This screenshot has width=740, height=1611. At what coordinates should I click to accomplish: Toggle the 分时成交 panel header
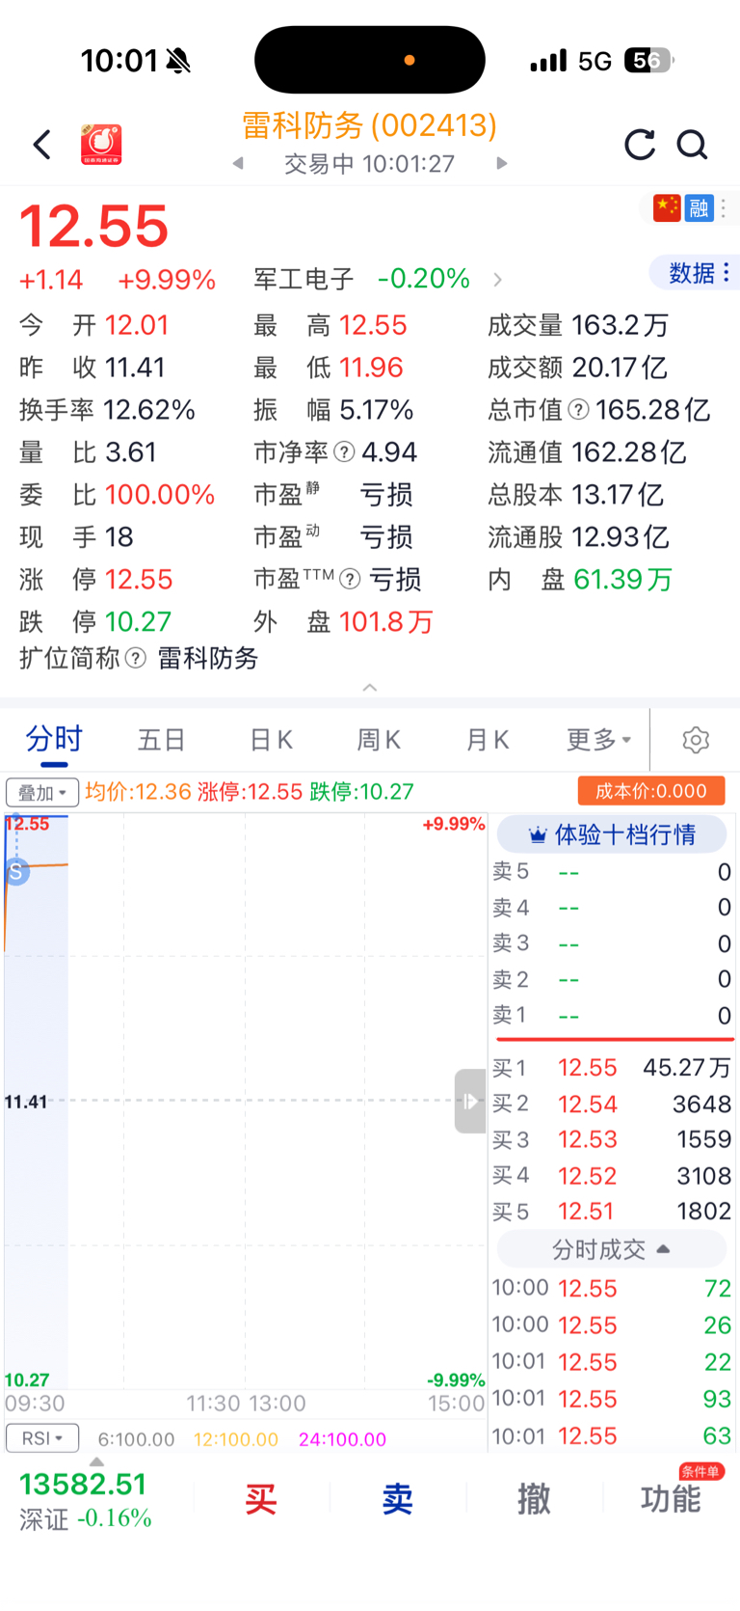612,1249
